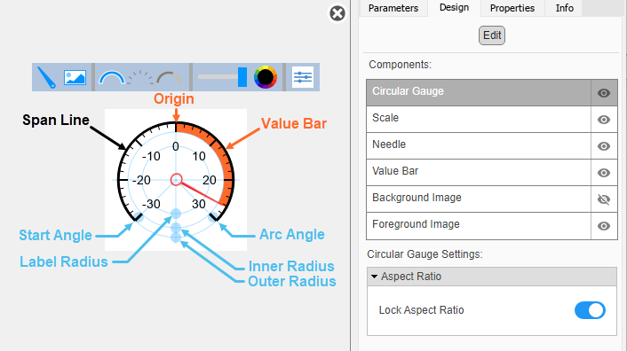
Task: Select the Value Bar component row
Action: pos(479,172)
